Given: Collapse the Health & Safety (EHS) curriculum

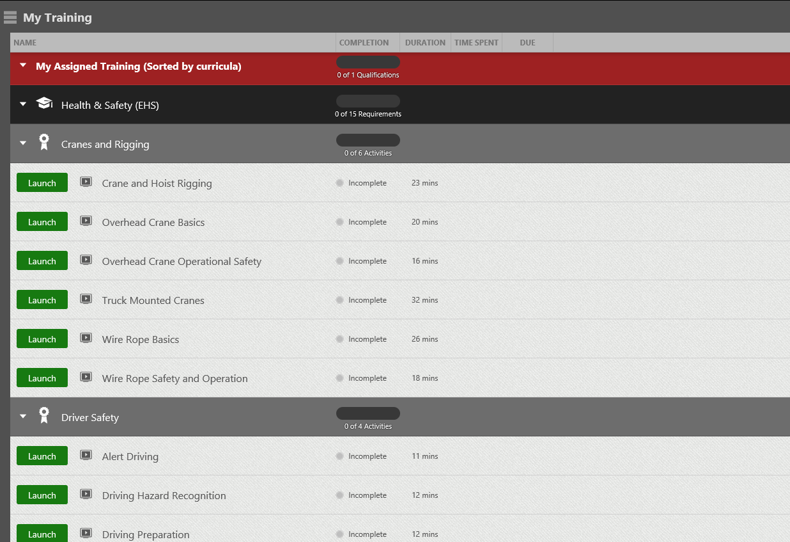Looking at the screenshot, I should (24, 104).
